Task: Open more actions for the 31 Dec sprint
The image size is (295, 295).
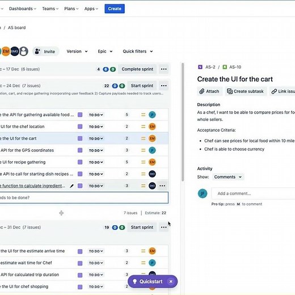Action: click(164, 227)
